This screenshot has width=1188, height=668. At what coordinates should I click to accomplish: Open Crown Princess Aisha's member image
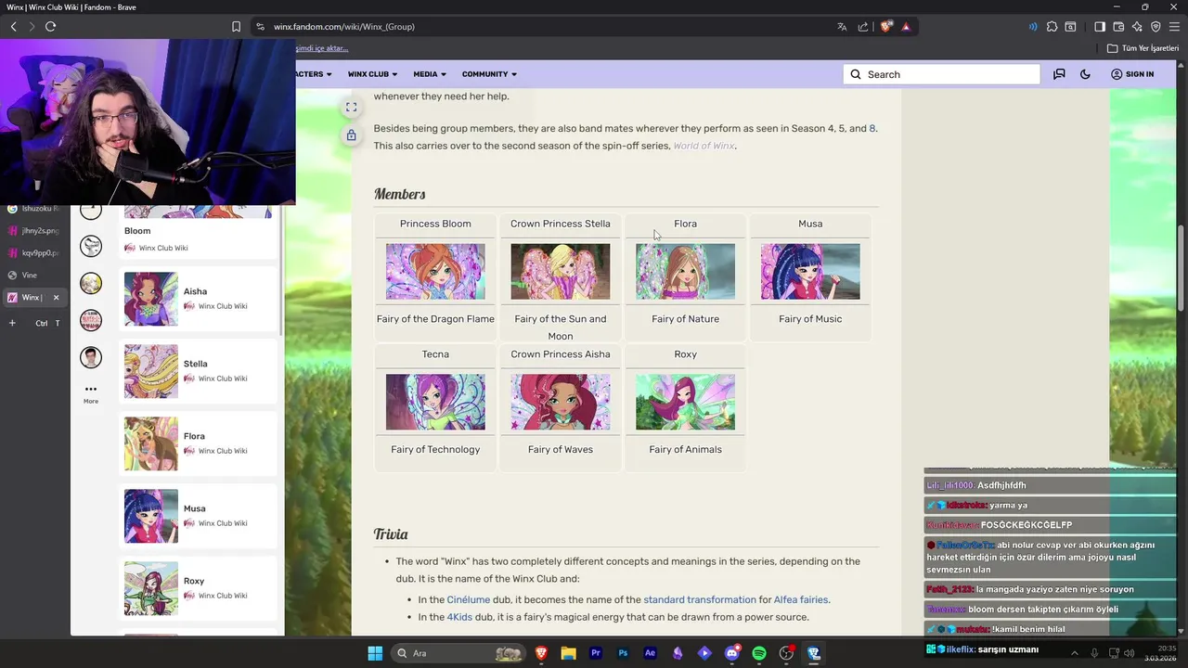point(561,402)
